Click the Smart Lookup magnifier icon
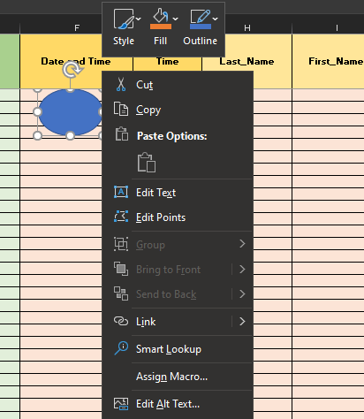The image size is (364, 419). coord(121,348)
